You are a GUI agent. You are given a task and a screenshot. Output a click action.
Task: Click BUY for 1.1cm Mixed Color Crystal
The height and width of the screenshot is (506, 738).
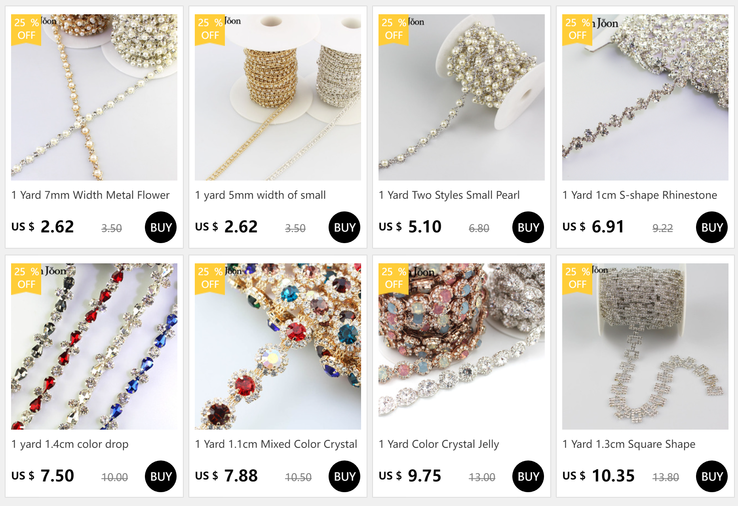[x=344, y=476]
